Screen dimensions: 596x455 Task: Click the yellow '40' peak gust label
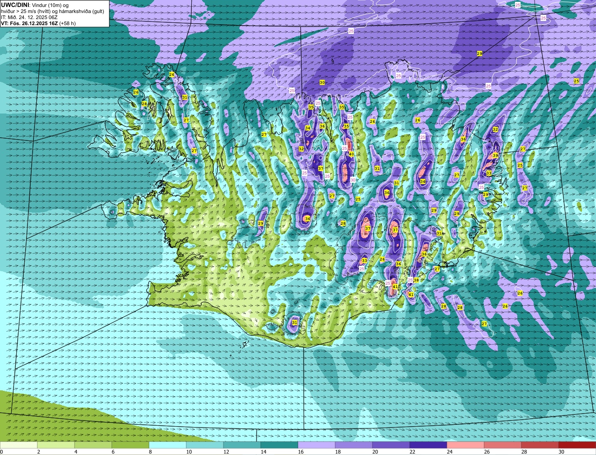[352, 154]
